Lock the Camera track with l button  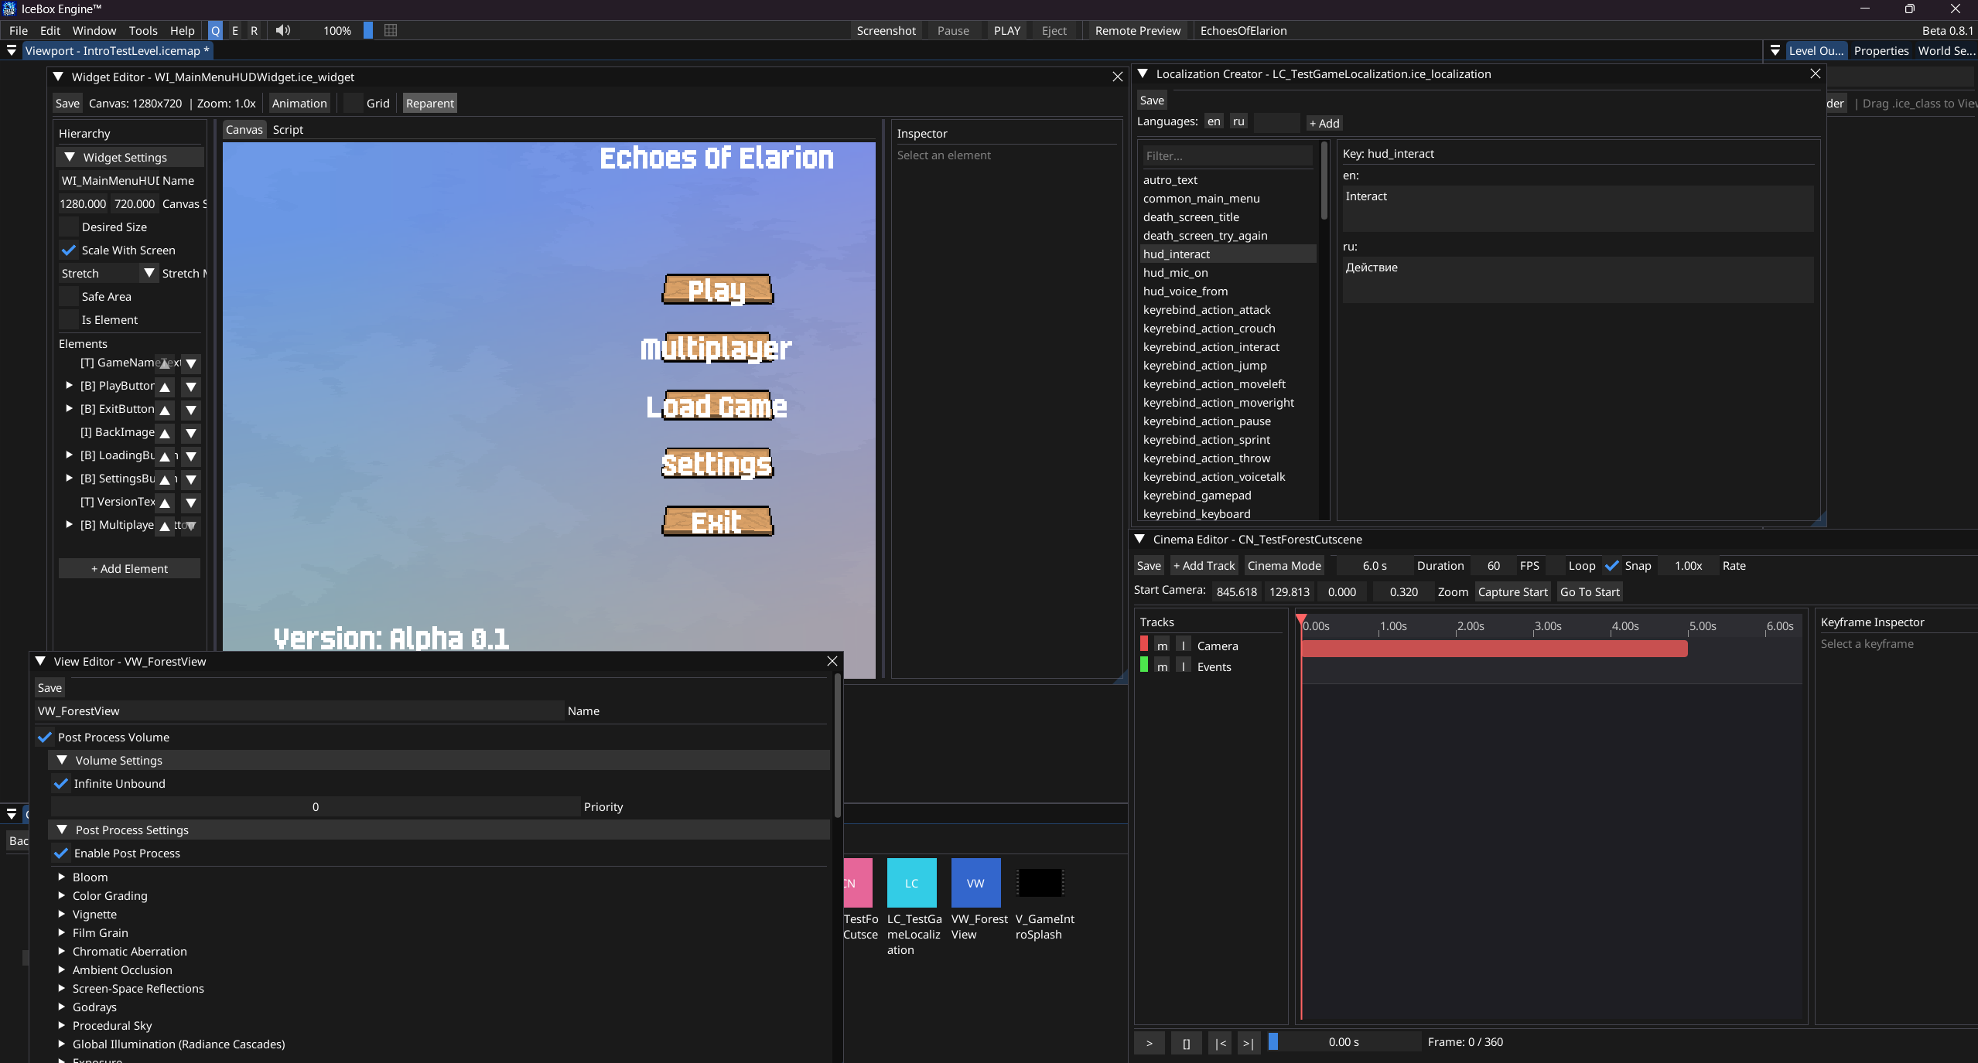1184,646
